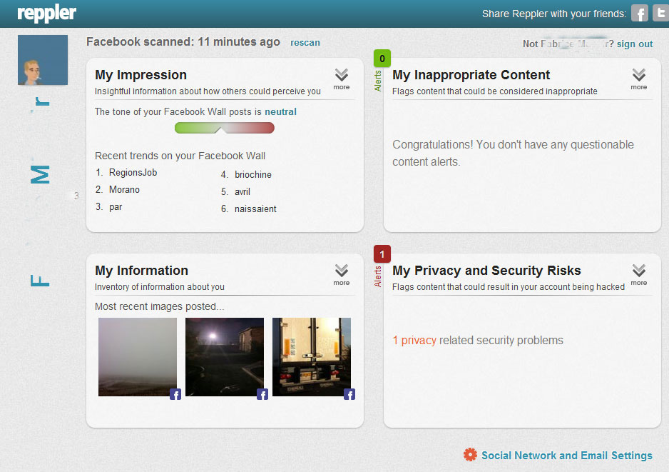This screenshot has width=669, height=472.
Task: Expand My Information more chevron
Action: tap(342, 274)
